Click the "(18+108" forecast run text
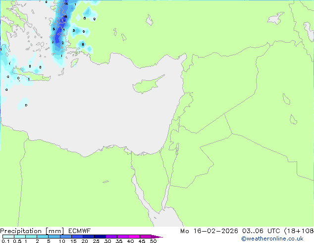314x243 pixels. 299,231
